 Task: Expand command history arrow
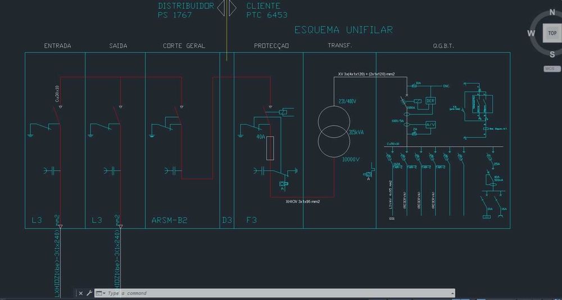[x=452, y=293]
